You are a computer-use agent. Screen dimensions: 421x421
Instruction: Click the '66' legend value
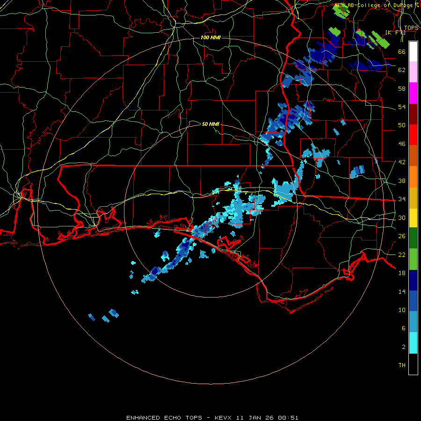point(402,52)
